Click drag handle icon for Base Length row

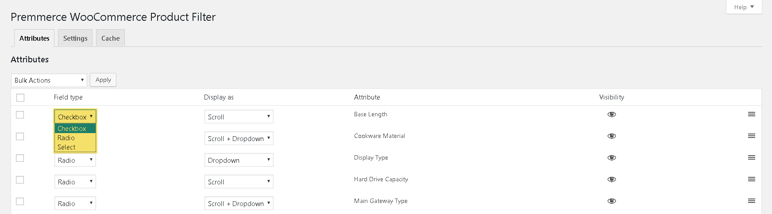[x=752, y=114]
